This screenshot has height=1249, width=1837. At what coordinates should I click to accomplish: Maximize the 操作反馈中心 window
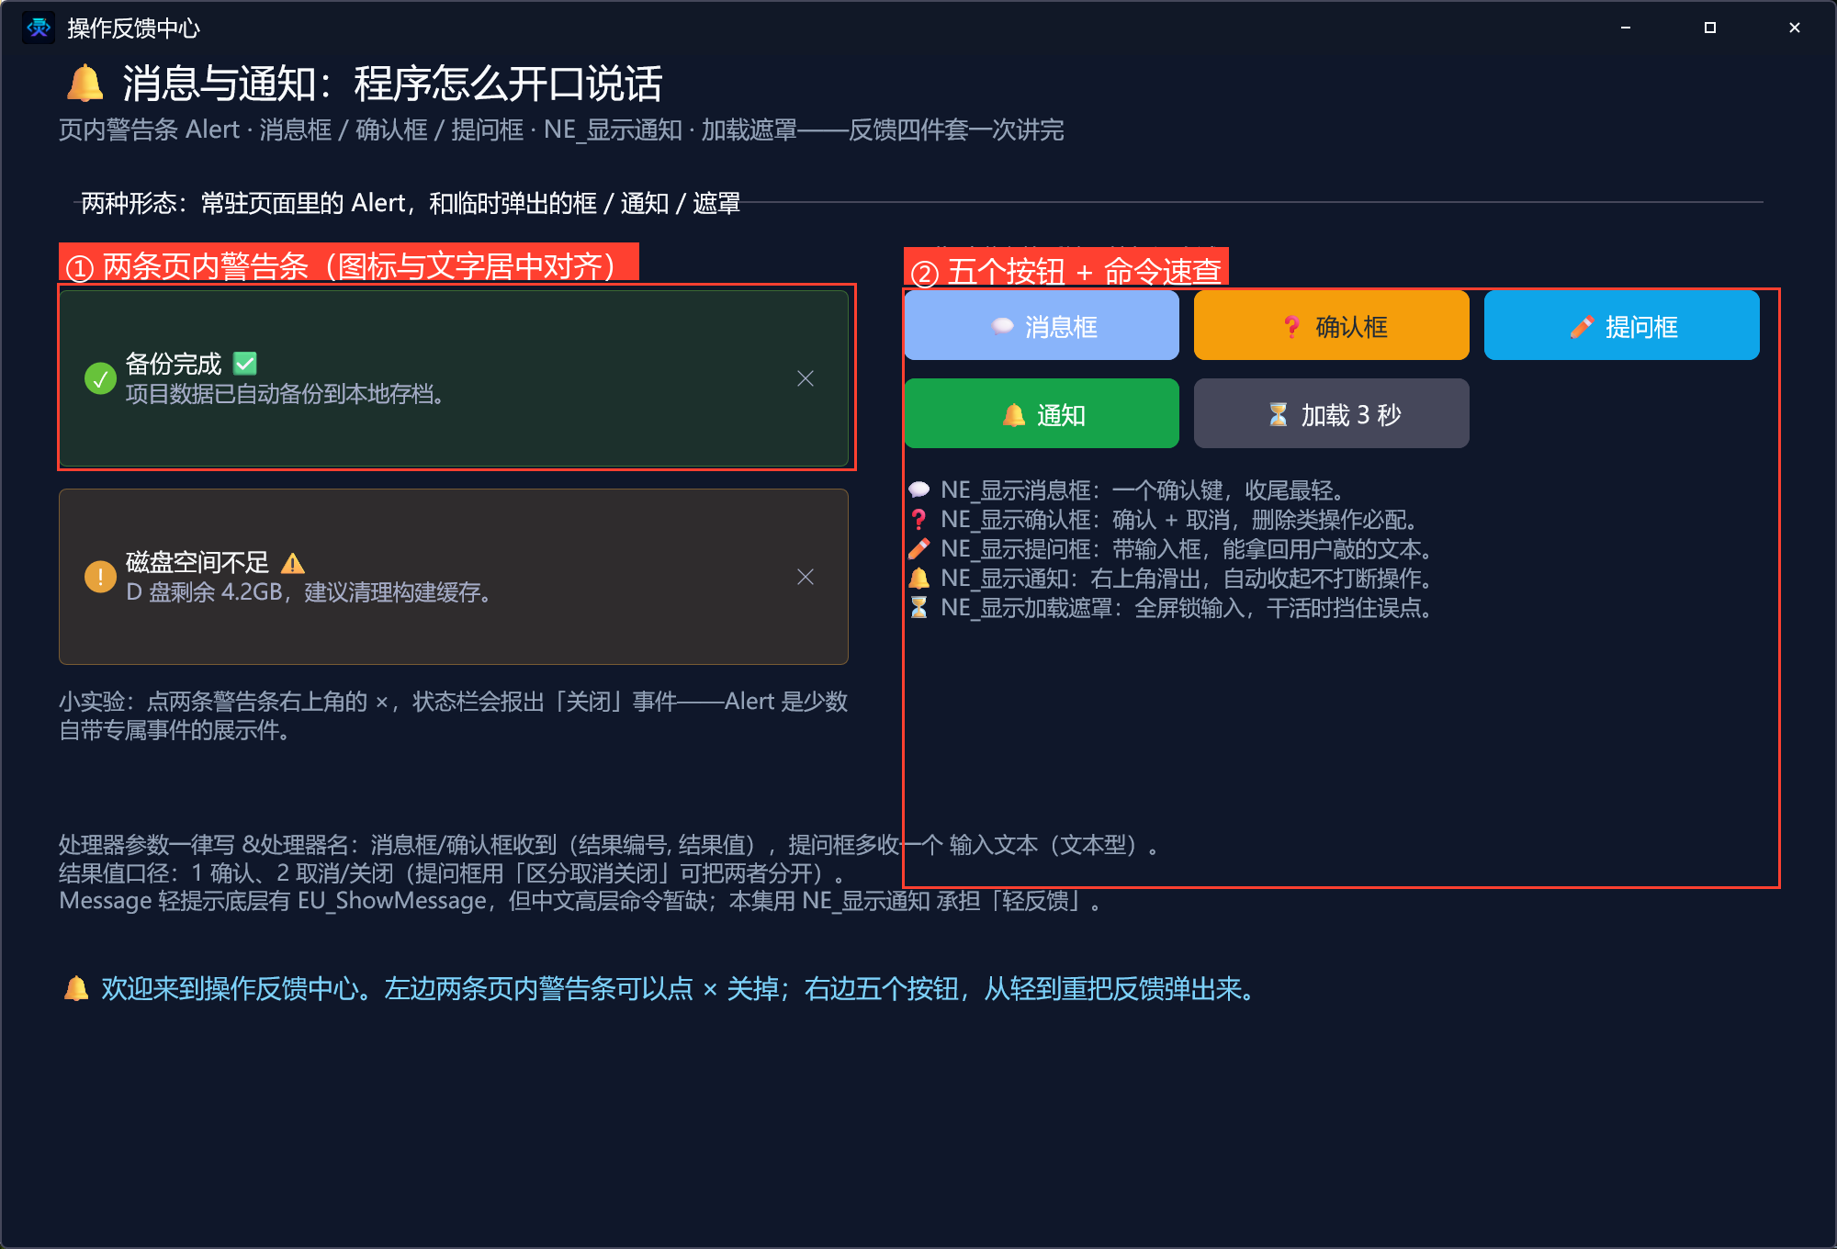[x=1710, y=28]
